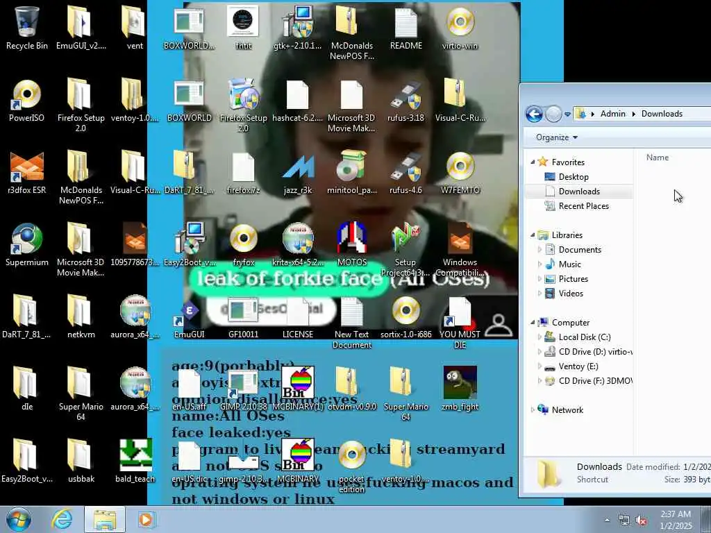The width and height of the screenshot is (711, 533).
Task: Expand the Documents library node
Action: point(539,250)
